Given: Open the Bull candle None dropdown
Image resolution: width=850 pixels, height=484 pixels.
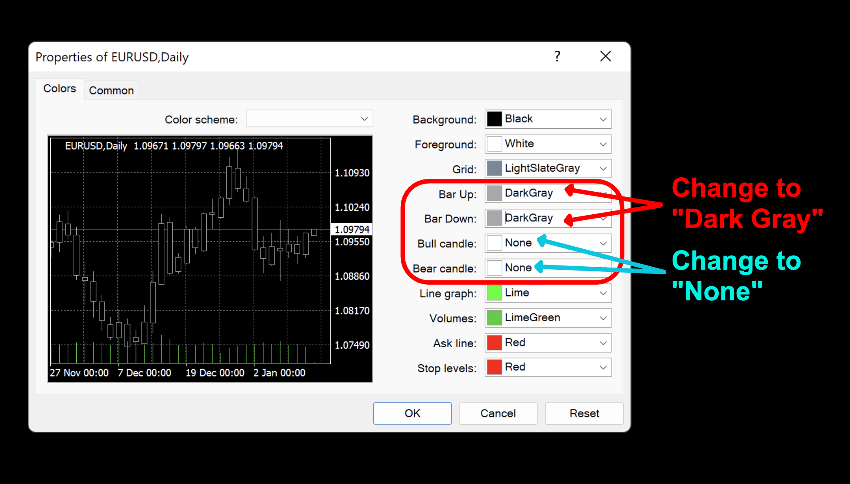Looking at the screenshot, I should (x=603, y=243).
